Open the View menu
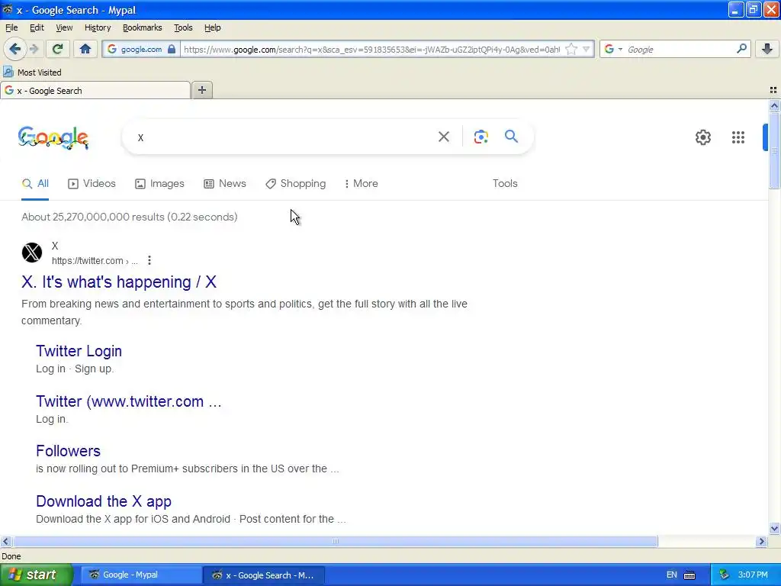This screenshot has width=781, height=586. click(x=64, y=27)
